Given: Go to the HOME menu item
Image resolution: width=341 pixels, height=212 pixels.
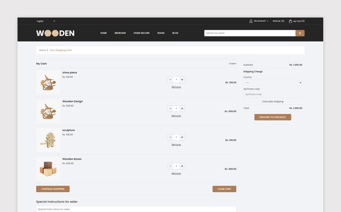Looking at the screenshot, I should (103, 33).
